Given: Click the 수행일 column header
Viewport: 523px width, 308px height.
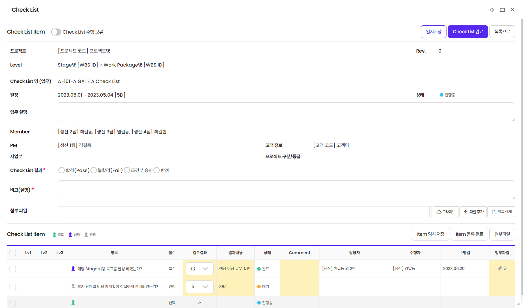Looking at the screenshot, I should 465,253.
